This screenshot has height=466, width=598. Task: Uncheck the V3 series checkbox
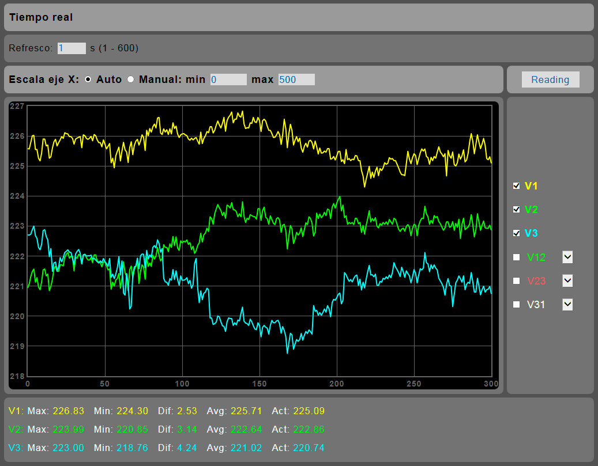(516, 233)
